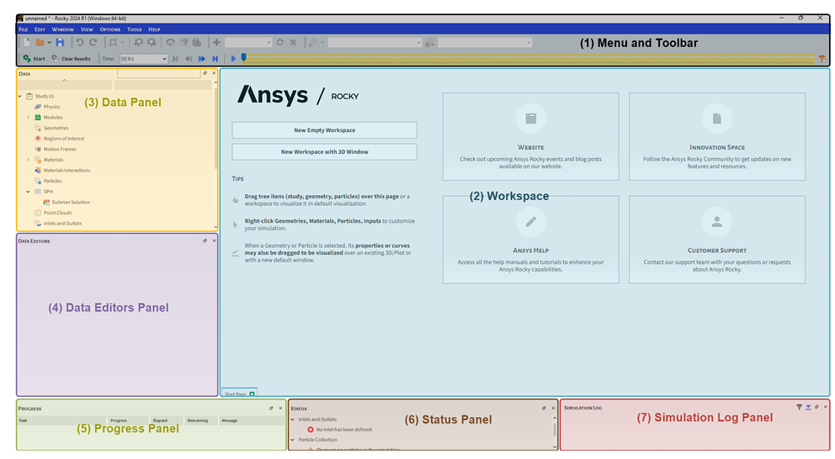
Task: Select Eulerian Solution tree item
Action: click(71, 202)
